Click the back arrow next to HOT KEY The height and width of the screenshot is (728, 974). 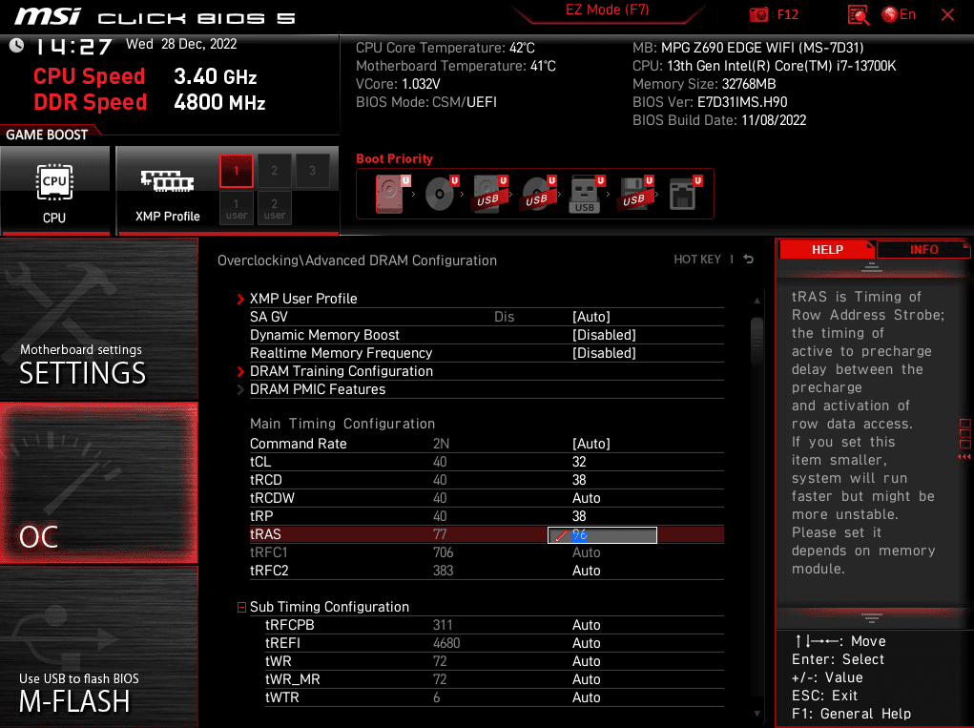749,260
